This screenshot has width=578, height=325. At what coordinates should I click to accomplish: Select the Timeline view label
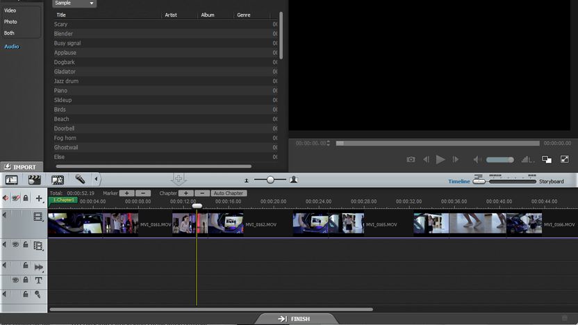(x=459, y=181)
